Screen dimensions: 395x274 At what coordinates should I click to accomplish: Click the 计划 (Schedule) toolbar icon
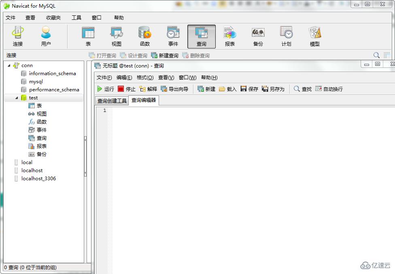tap(286, 36)
